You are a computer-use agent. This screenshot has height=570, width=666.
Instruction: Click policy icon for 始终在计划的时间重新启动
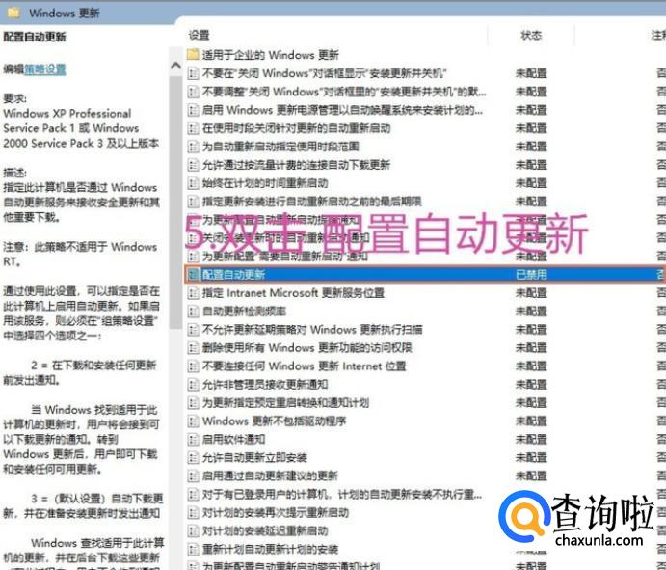[194, 183]
